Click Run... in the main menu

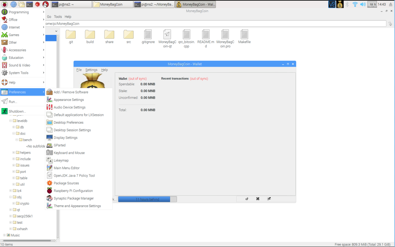23,102
